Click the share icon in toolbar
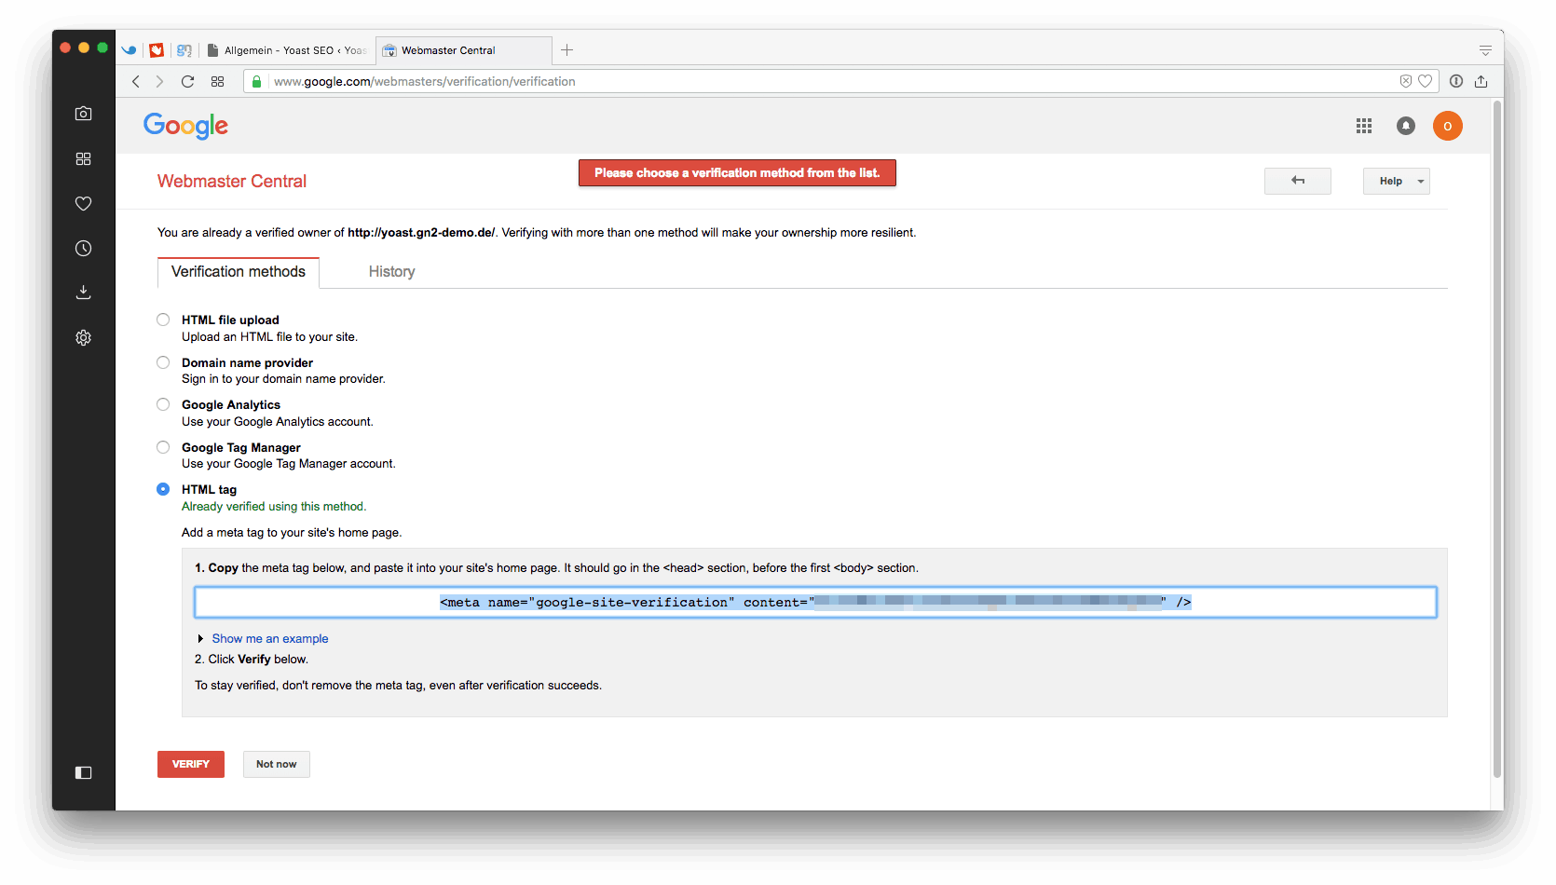1556x885 pixels. click(x=1481, y=81)
